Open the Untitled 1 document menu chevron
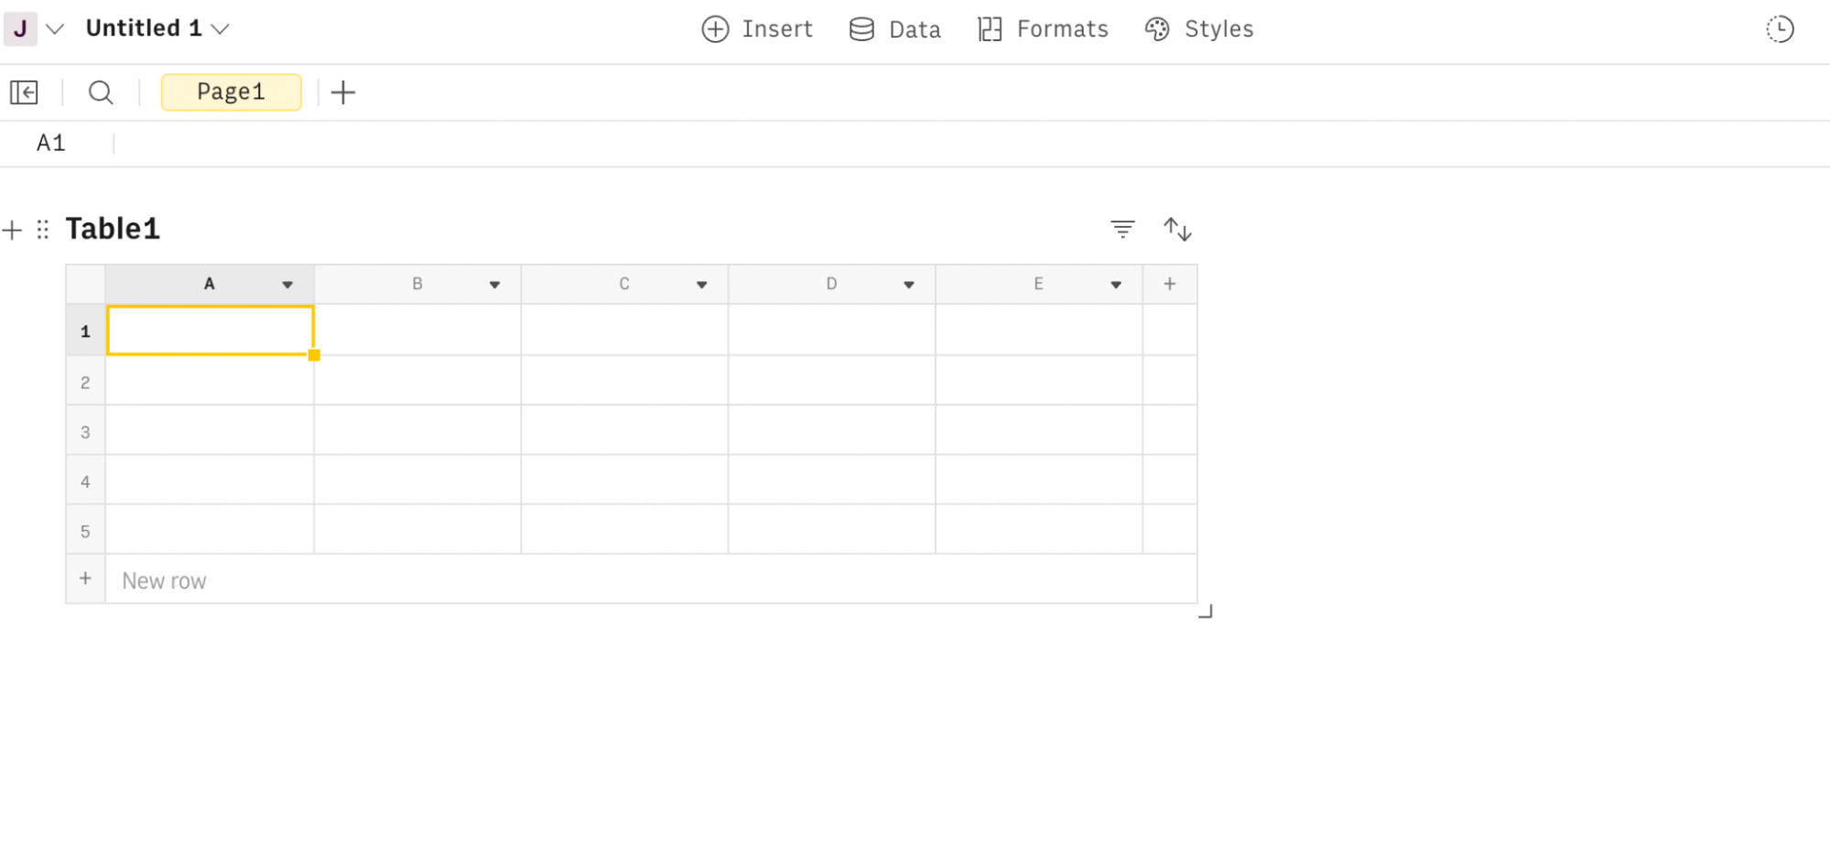This screenshot has height=843, width=1830. coord(221,29)
